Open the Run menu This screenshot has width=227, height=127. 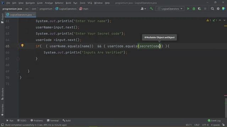tap(75, 3)
